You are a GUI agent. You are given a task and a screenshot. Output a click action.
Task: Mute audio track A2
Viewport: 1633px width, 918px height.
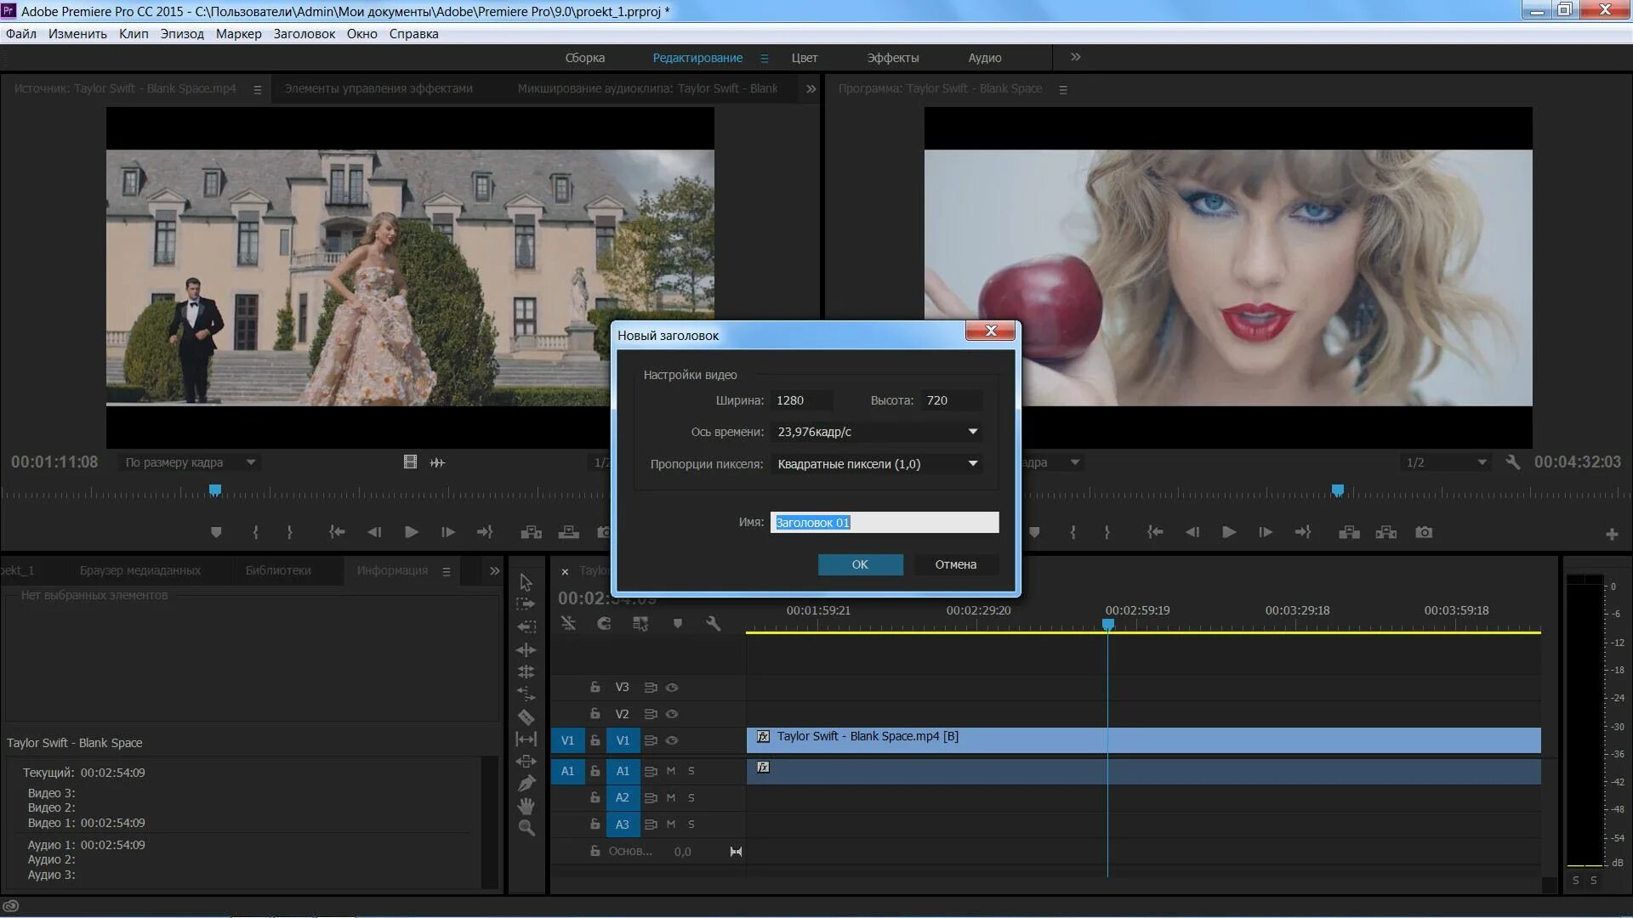tap(671, 798)
